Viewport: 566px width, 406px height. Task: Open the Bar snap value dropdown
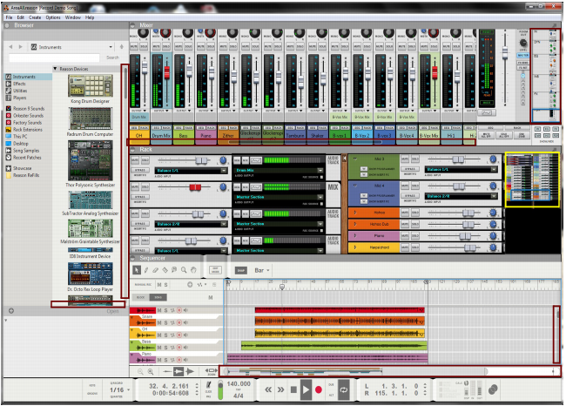click(261, 271)
